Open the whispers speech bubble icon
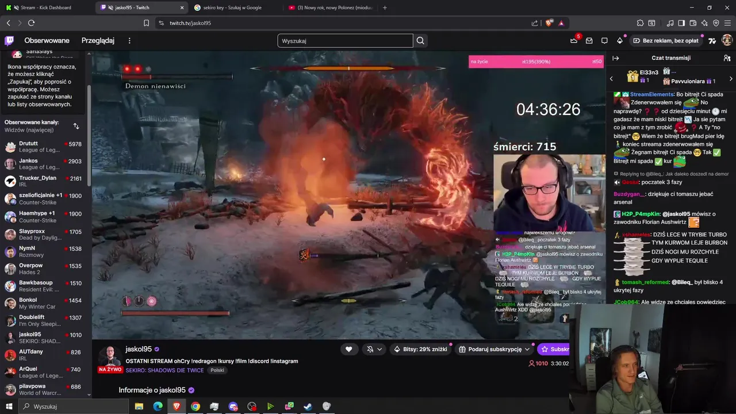Viewport: 736px width, 414px height. point(604,40)
